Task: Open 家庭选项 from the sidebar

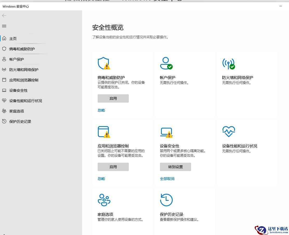Action: (16, 111)
